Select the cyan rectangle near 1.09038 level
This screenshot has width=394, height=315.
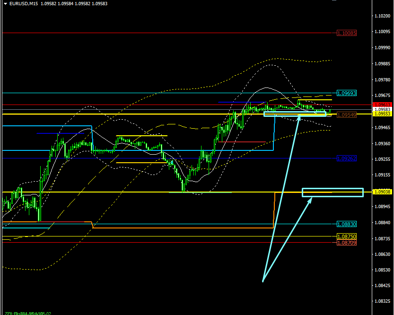(x=333, y=192)
